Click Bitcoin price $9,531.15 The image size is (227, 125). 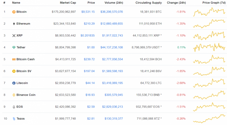click(88, 12)
